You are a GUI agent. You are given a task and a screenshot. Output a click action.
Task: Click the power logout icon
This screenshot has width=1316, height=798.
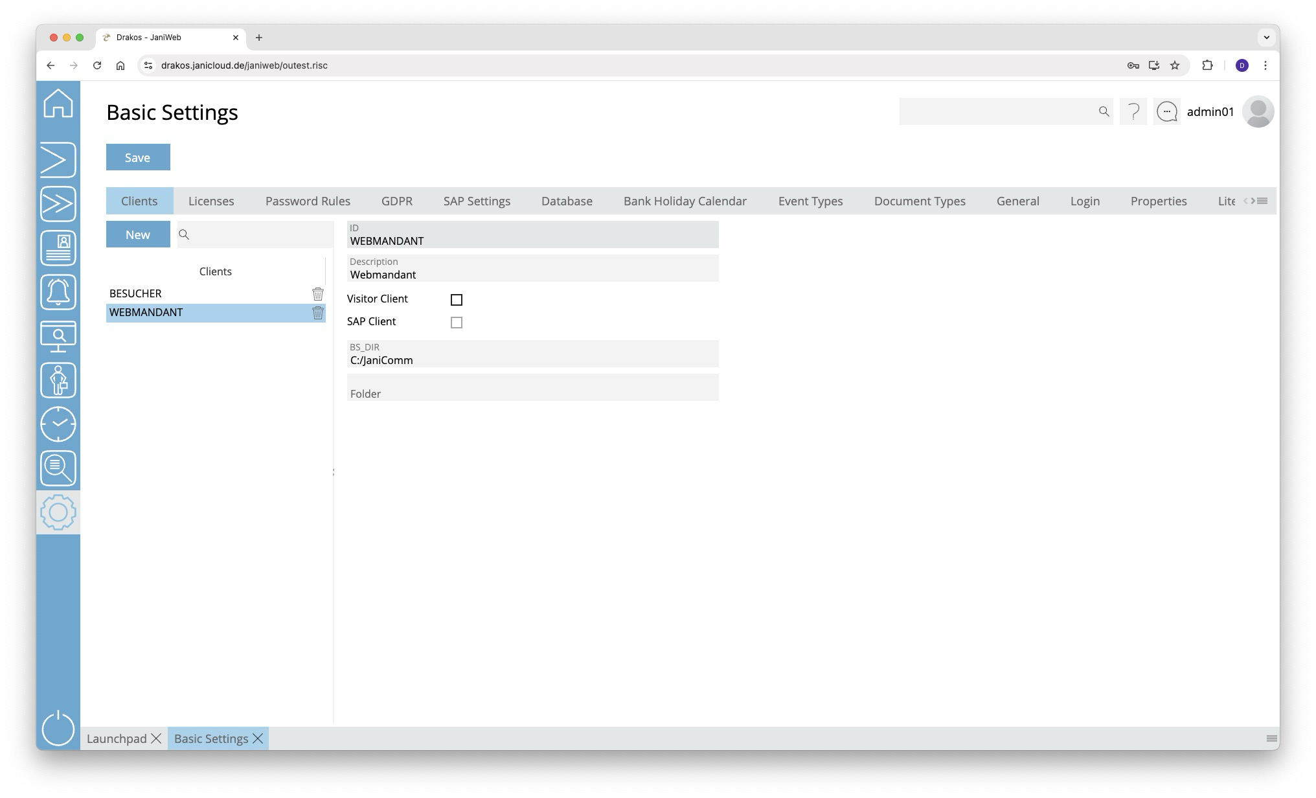[58, 728]
